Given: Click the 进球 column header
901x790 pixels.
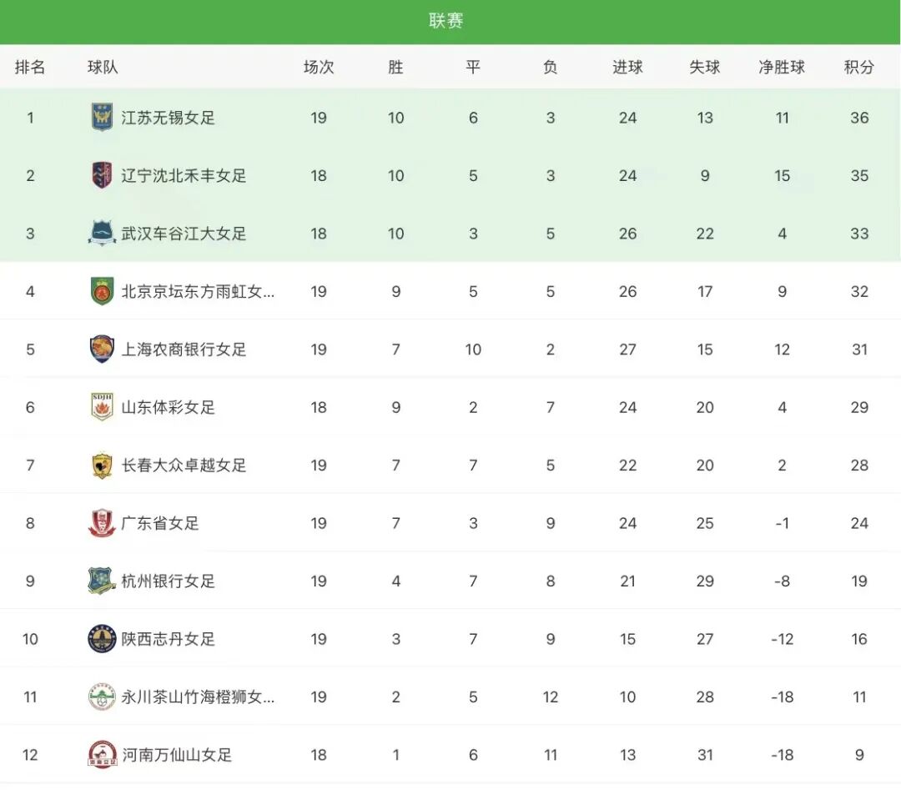Looking at the screenshot, I should pyautogui.click(x=627, y=68).
